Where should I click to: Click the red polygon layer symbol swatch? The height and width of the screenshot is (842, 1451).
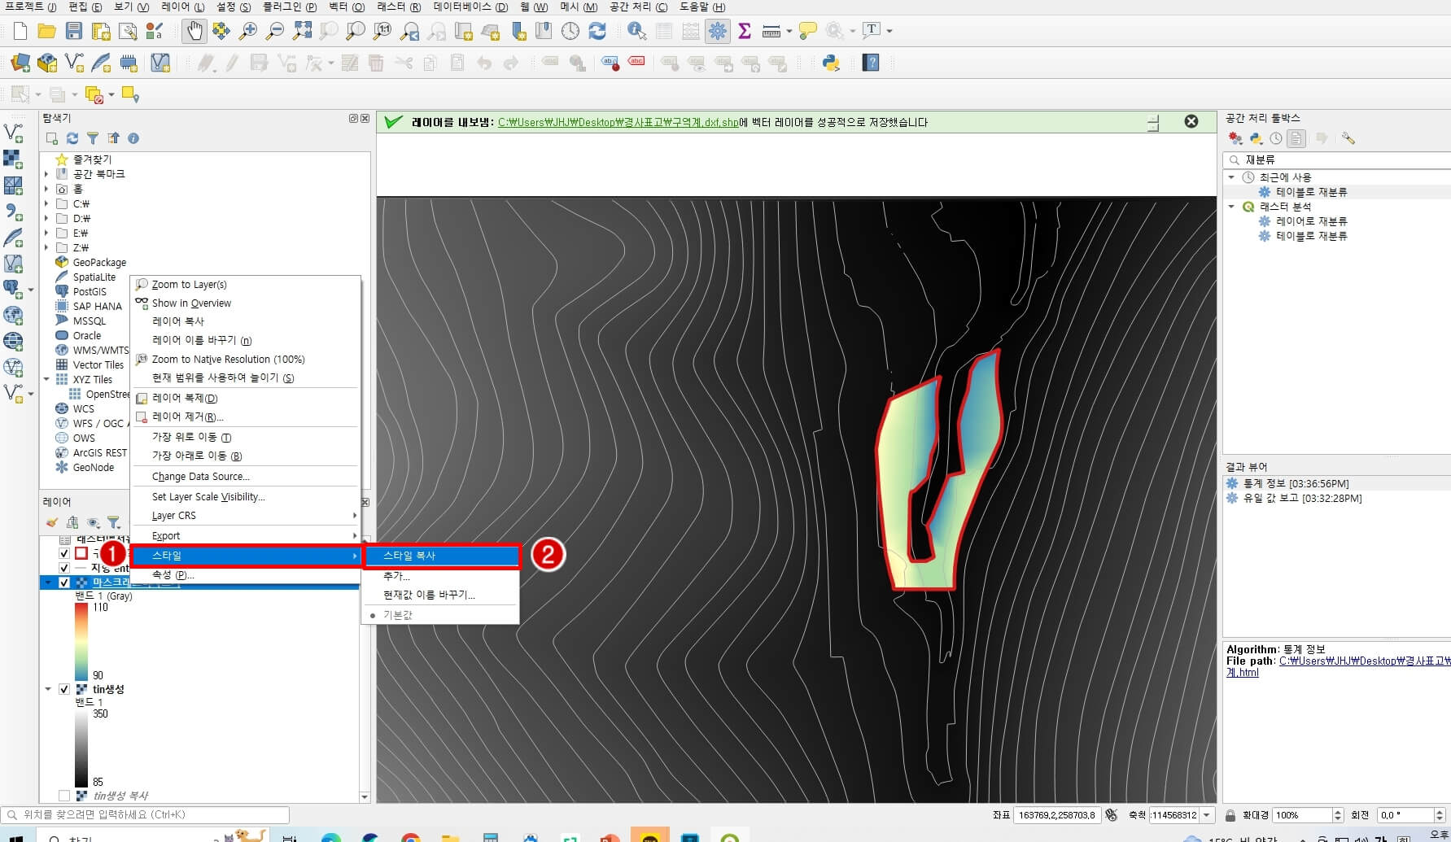pyautogui.click(x=81, y=553)
